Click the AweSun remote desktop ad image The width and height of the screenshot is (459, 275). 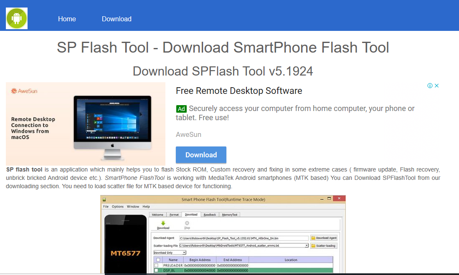pos(86,124)
